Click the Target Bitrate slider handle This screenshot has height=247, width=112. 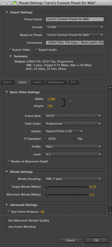tap(47, 187)
